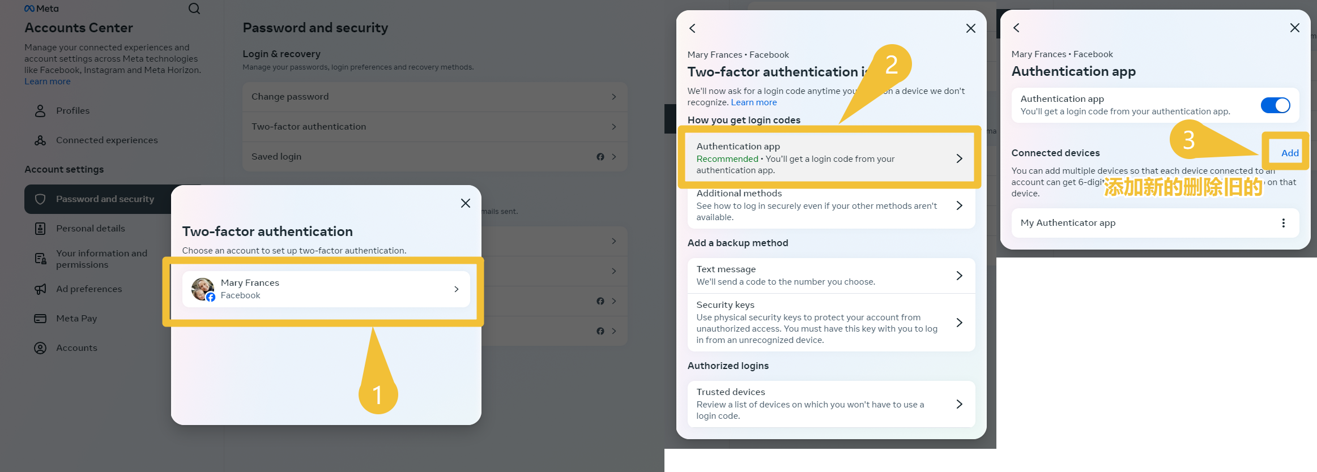Expand the Text message backup method
Screen dimensions: 1317x472
830,276
